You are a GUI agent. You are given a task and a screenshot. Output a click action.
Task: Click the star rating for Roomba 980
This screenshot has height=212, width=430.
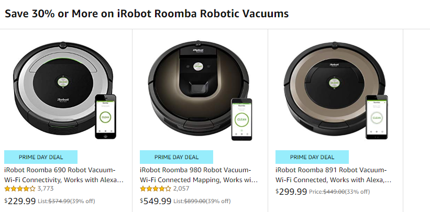click(x=155, y=189)
